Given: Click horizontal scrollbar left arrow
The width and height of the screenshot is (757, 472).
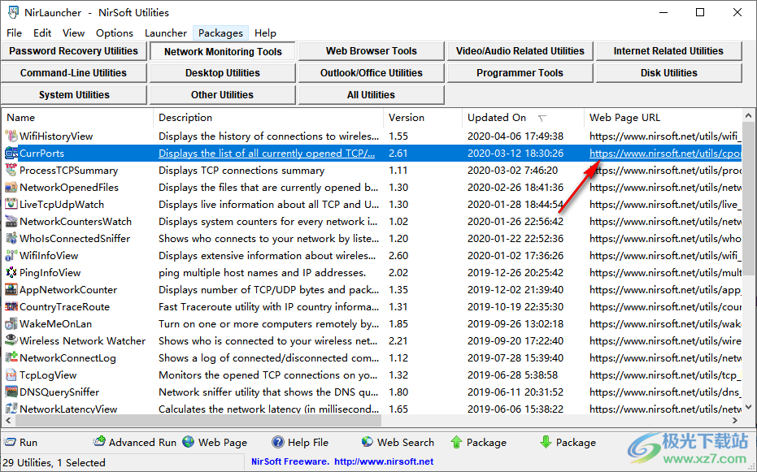Looking at the screenshot, I should coord(8,420).
